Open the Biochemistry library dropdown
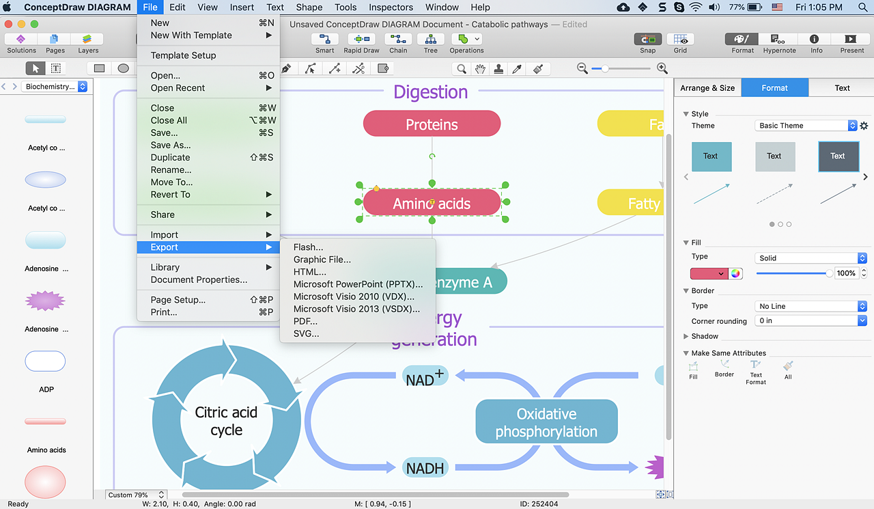 [x=55, y=87]
